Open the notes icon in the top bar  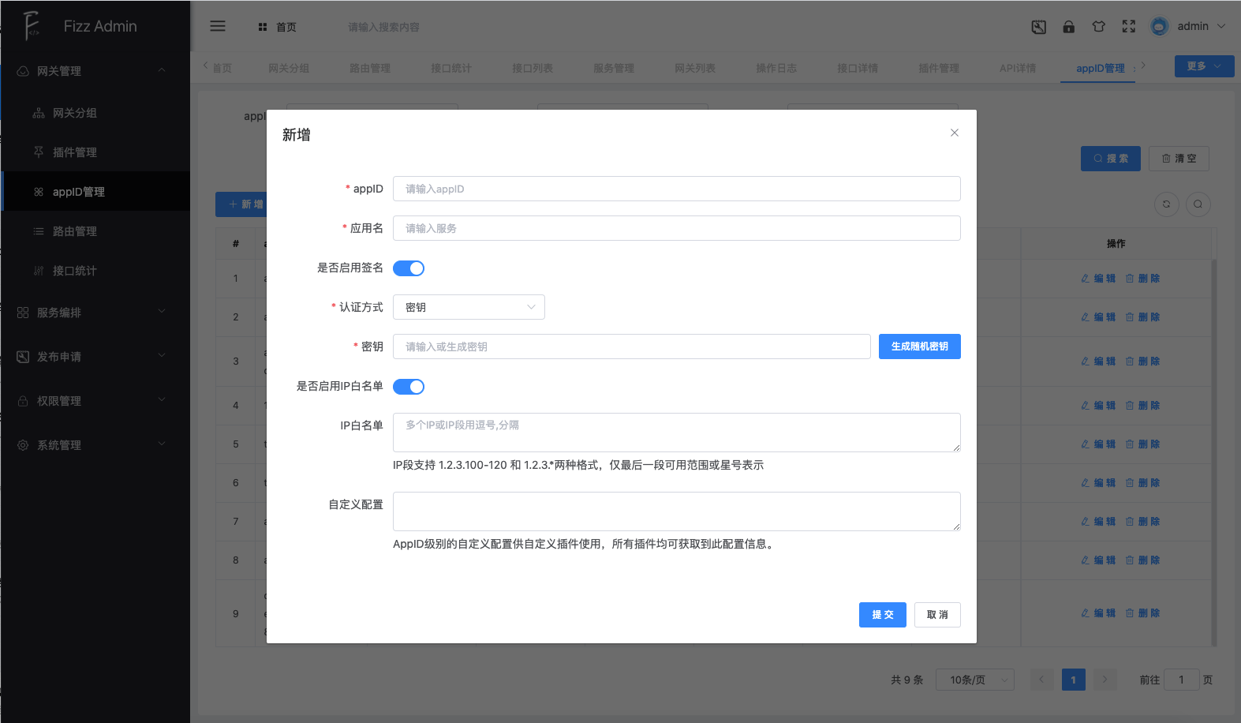tap(1039, 27)
